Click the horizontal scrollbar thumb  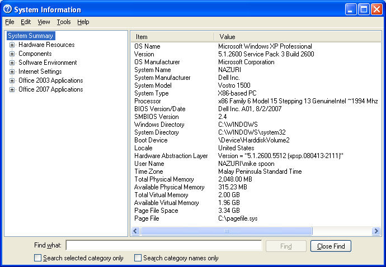[x=226, y=231]
